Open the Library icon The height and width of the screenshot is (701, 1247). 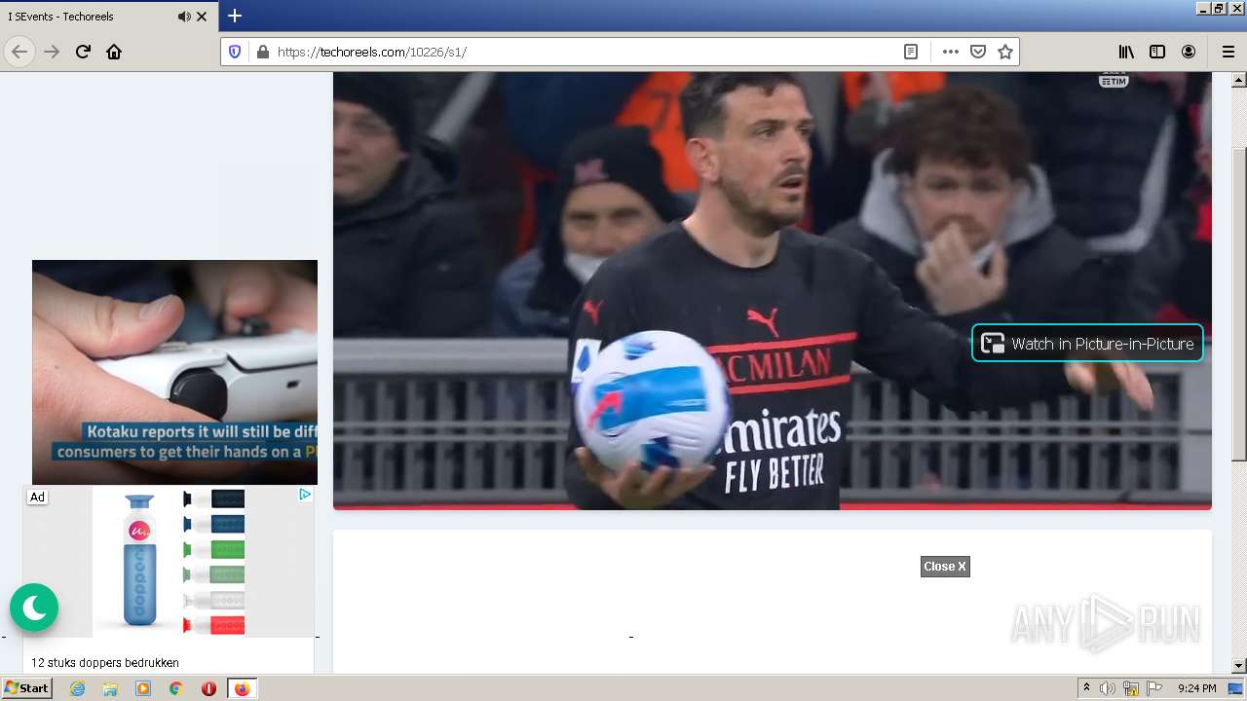(1126, 52)
